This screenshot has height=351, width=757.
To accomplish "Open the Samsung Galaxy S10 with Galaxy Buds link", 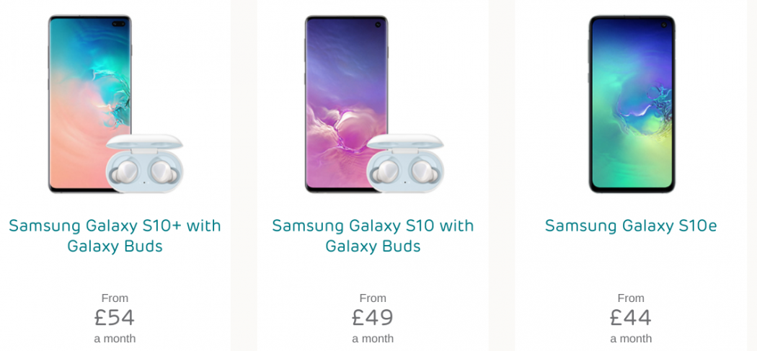I will click(x=373, y=236).
